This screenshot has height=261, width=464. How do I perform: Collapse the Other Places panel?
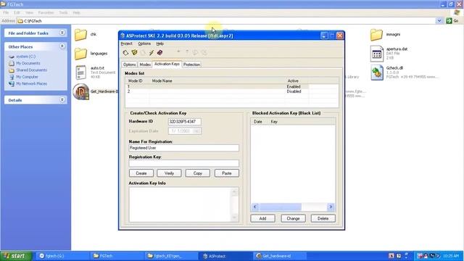[x=62, y=46]
